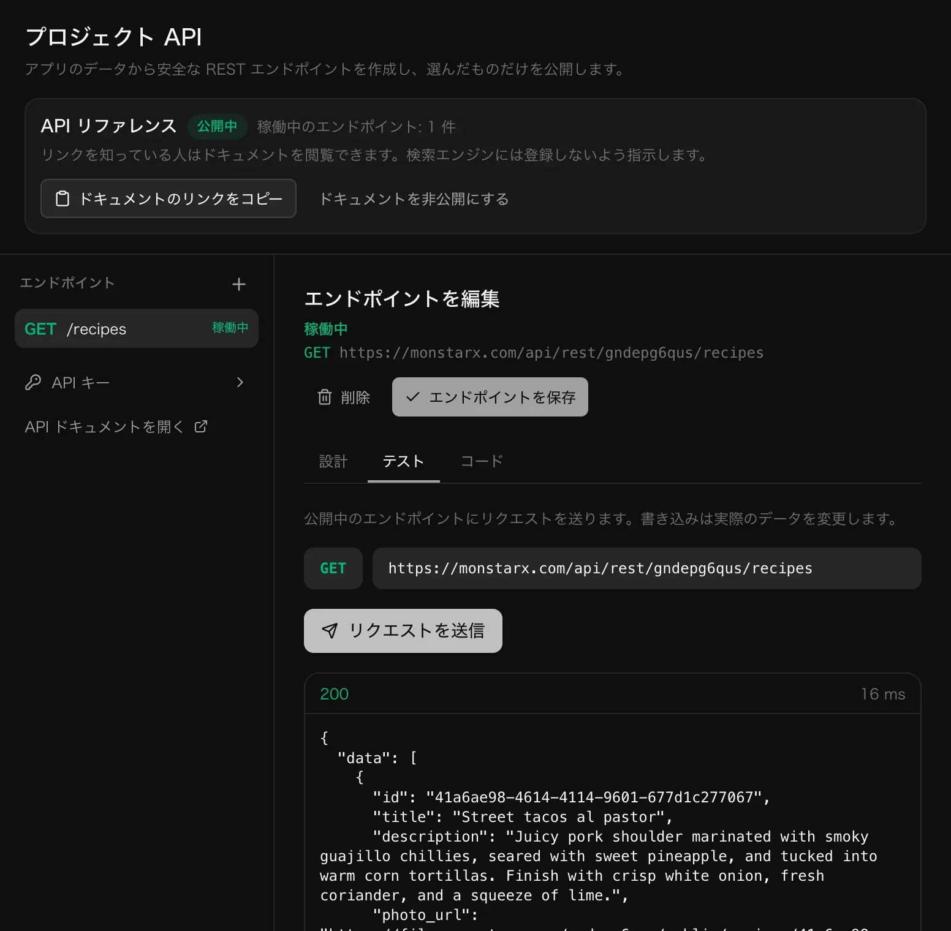Image resolution: width=951 pixels, height=931 pixels.
Task: Click the clipboard icon on the copy-link button
Action: [x=63, y=198]
